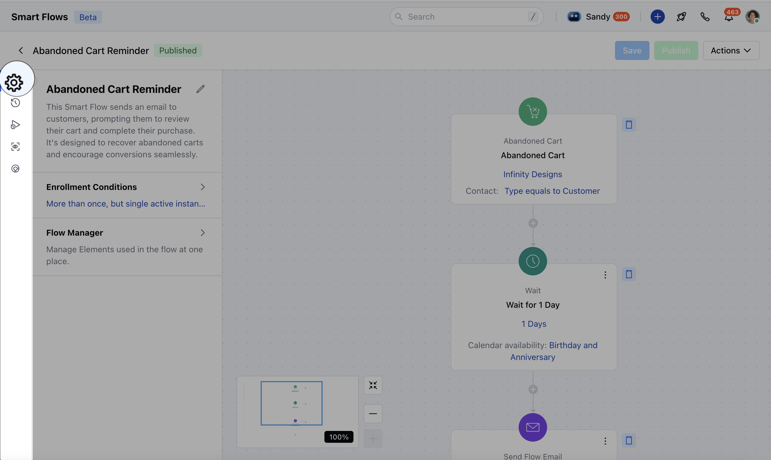Click note icon beside Wait node

[x=629, y=274]
